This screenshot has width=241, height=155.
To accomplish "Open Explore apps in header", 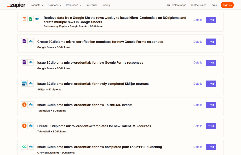I will [x=176, y=5].
